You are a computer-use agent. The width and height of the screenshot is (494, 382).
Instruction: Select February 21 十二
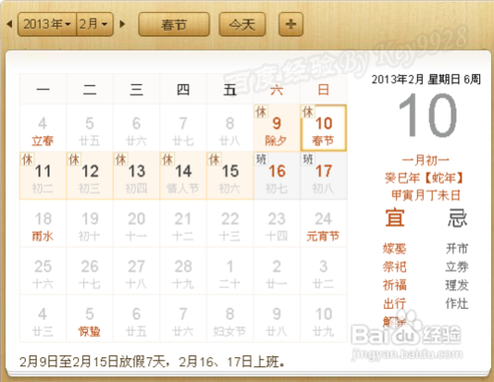183,223
